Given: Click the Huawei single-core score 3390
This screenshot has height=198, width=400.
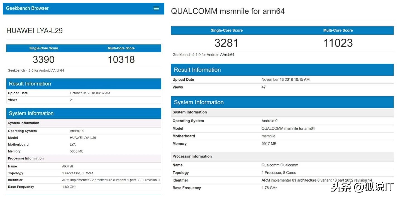Looking at the screenshot, I should [x=44, y=60].
